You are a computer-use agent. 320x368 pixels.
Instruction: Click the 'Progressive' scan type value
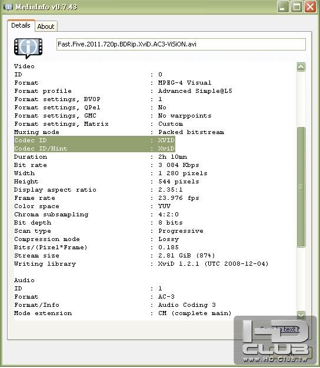[x=181, y=231]
